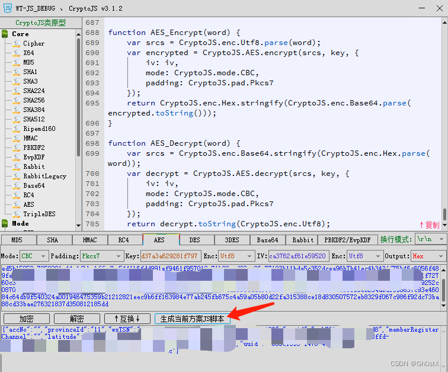Select the SHA3 tree icon
448x372 pixels.
pyautogui.click(x=17, y=81)
